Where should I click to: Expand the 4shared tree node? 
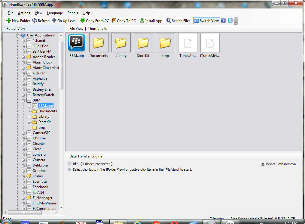point(23,41)
